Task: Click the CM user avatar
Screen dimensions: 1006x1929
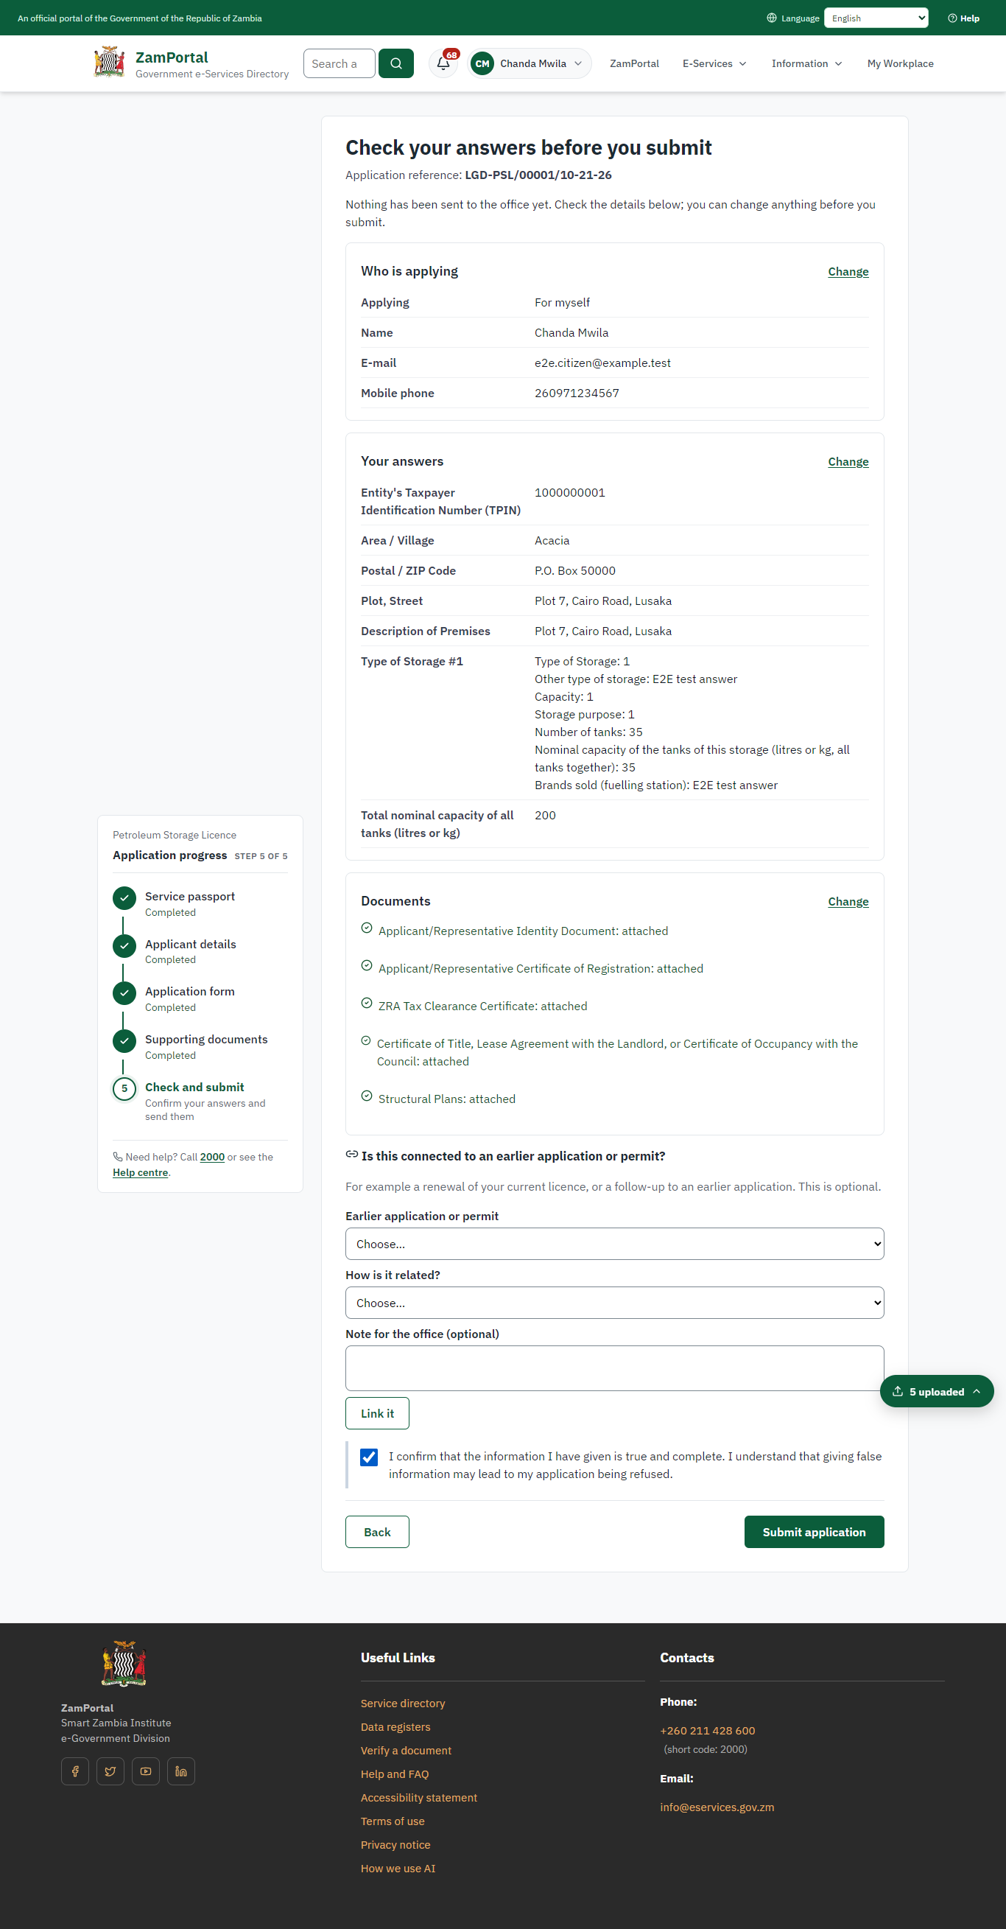Action: [x=482, y=63]
